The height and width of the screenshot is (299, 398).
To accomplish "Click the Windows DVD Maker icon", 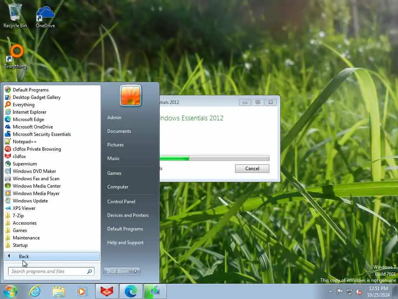I will (x=8, y=171).
